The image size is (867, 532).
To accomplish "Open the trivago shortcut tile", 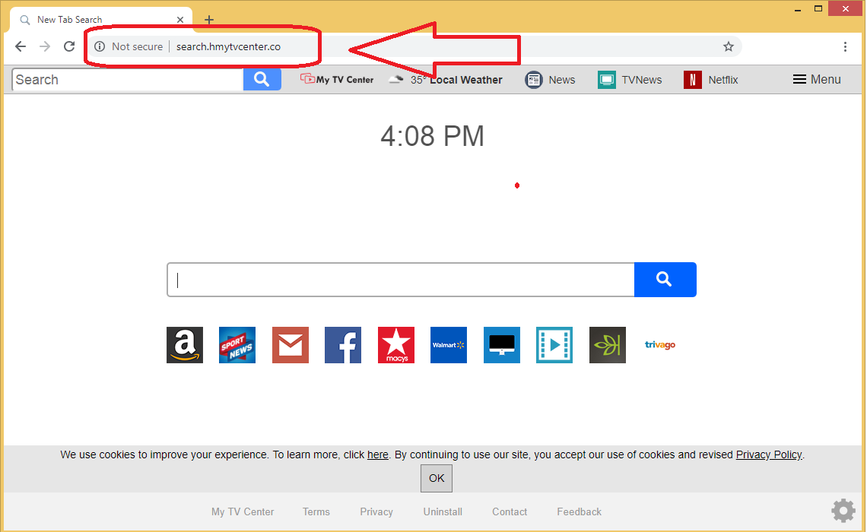I will coord(659,345).
